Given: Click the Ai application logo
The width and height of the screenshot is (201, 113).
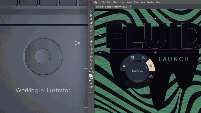Looking at the screenshot, I should (x=91, y=2).
